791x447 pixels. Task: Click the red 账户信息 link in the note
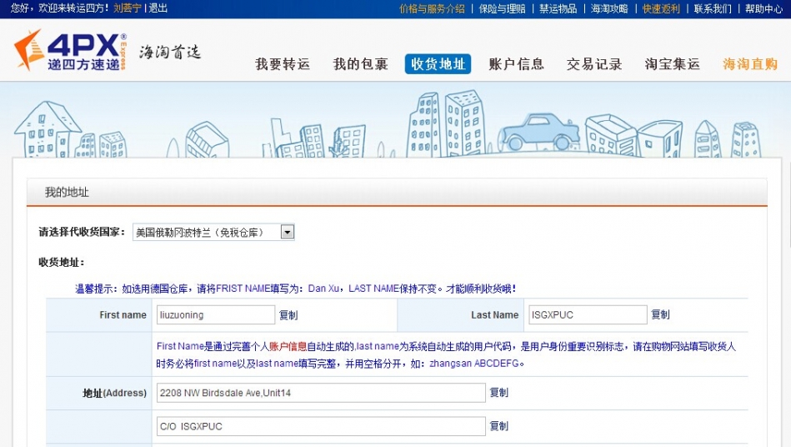click(288, 346)
